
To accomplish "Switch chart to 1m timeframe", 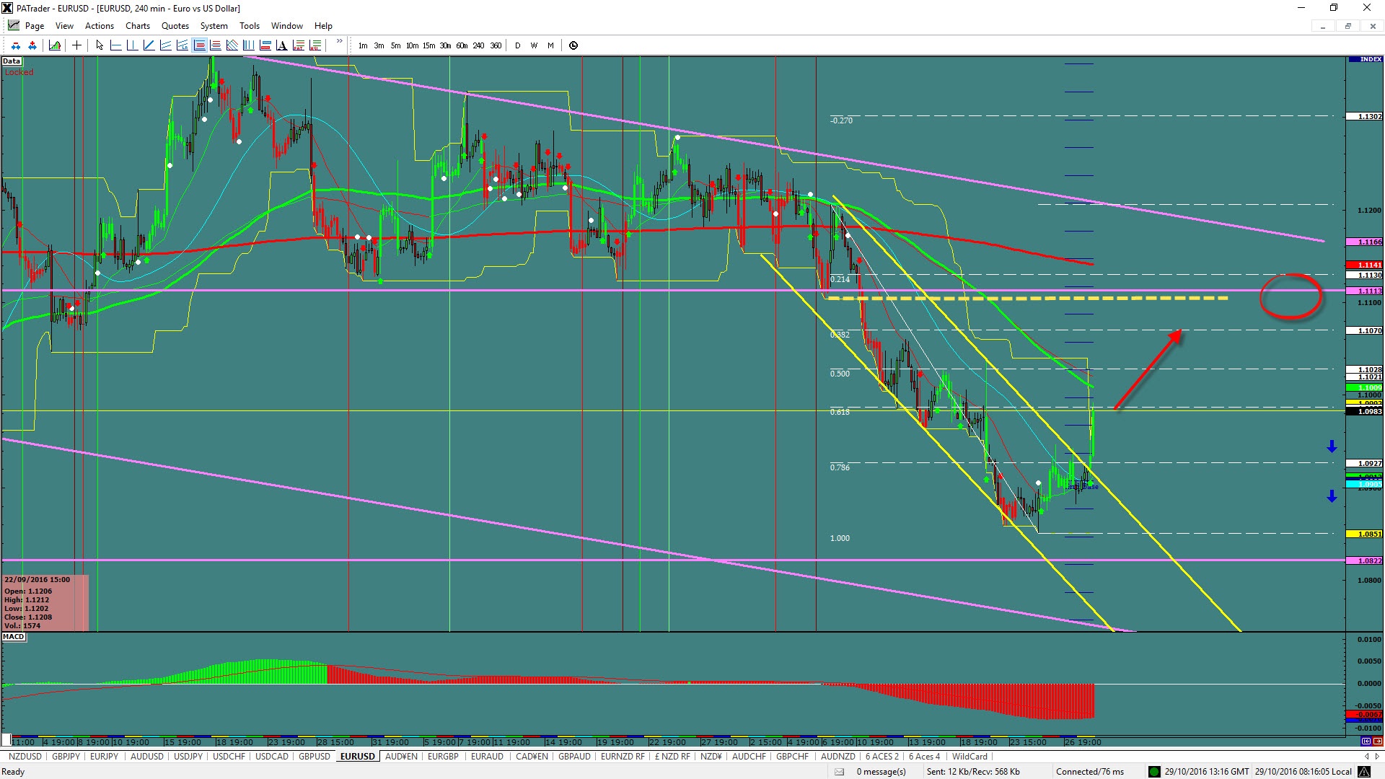I will click(x=363, y=45).
